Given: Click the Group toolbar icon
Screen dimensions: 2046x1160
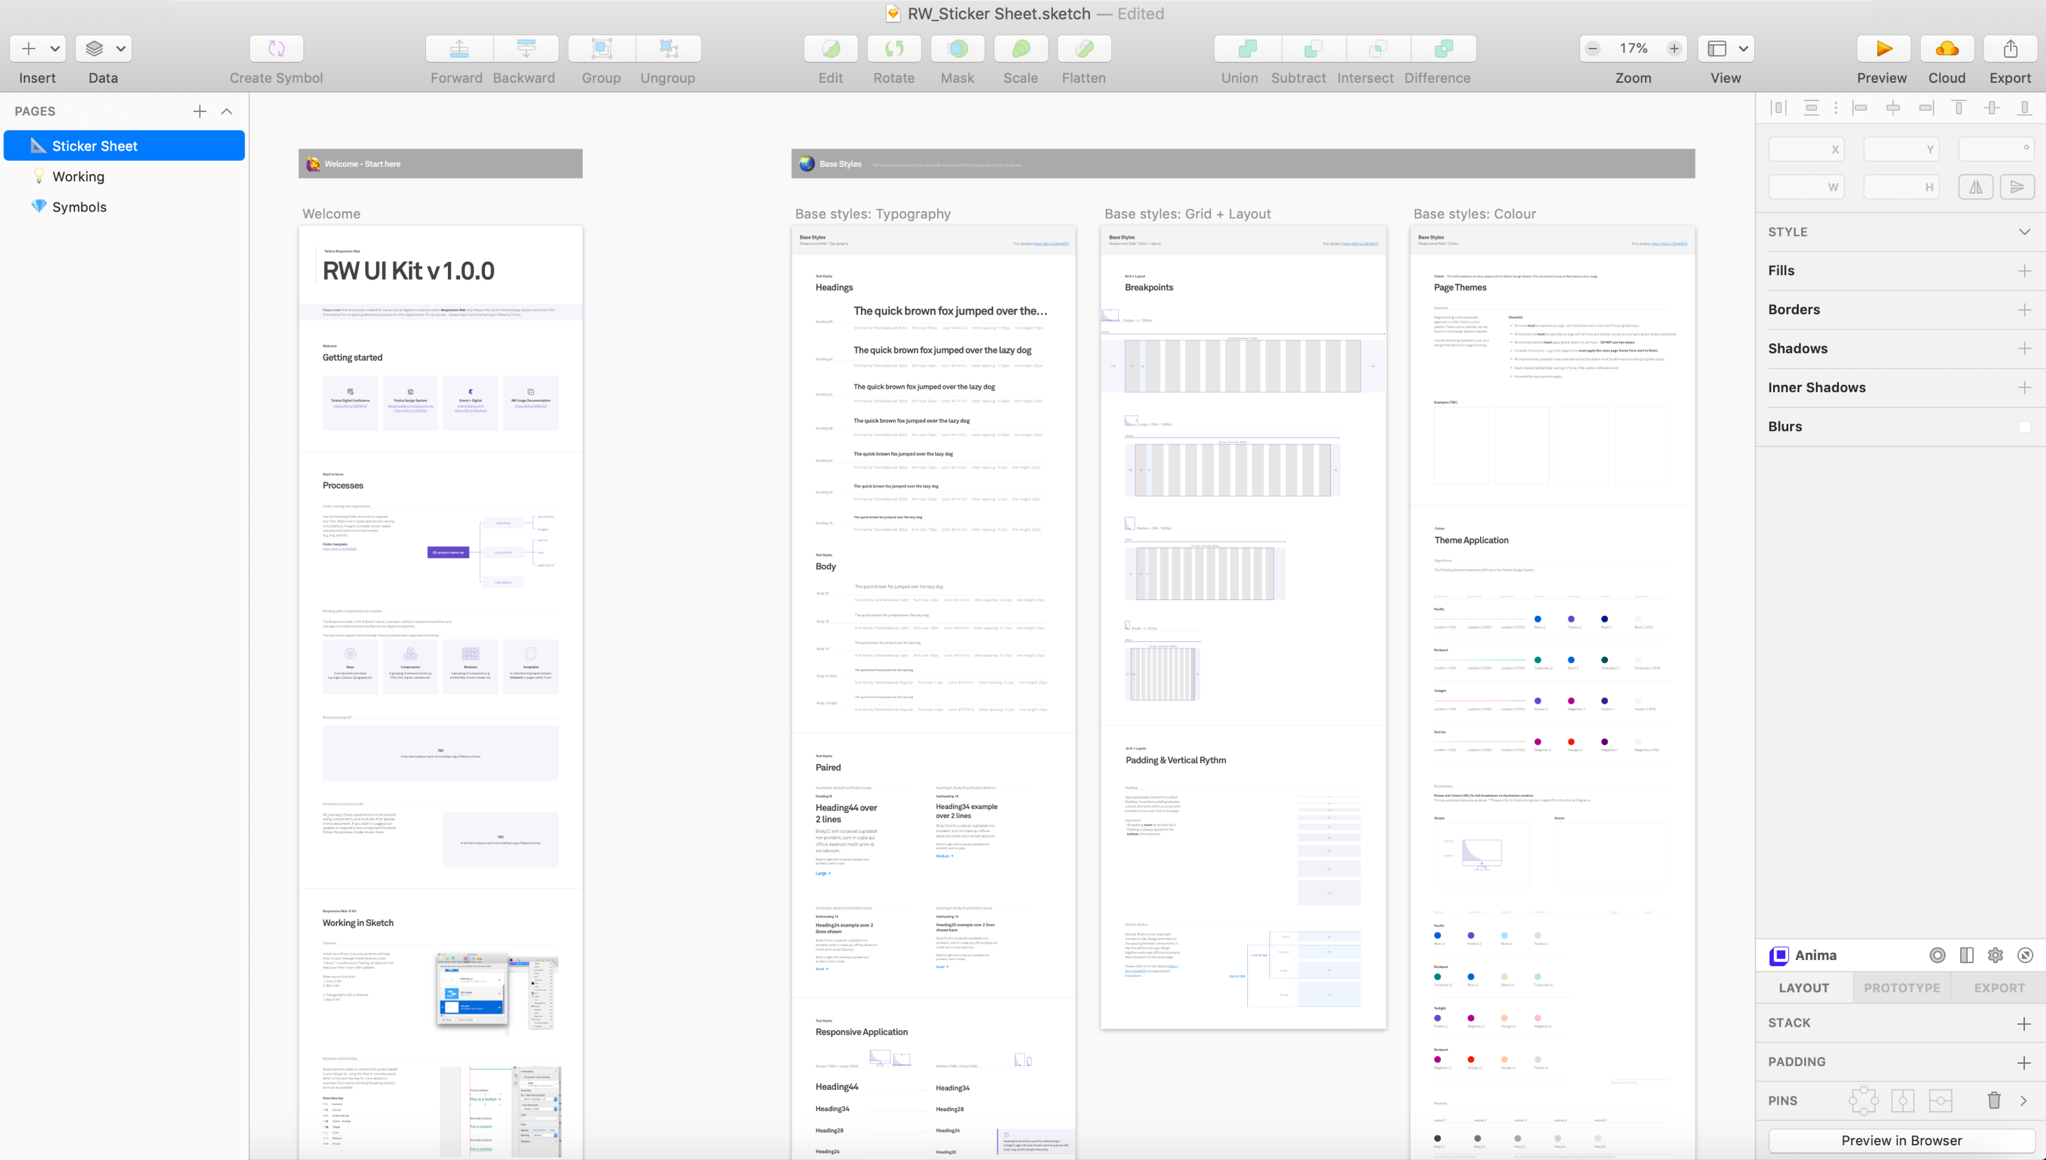Looking at the screenshot, I should point(602,49).
